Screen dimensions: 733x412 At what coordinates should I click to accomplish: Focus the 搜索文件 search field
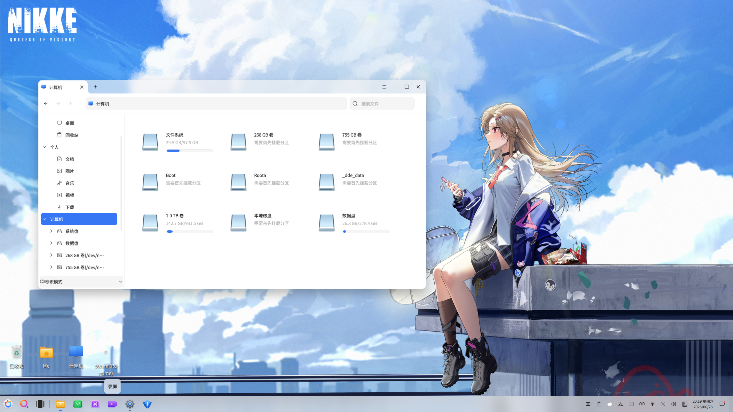point(382,104)
